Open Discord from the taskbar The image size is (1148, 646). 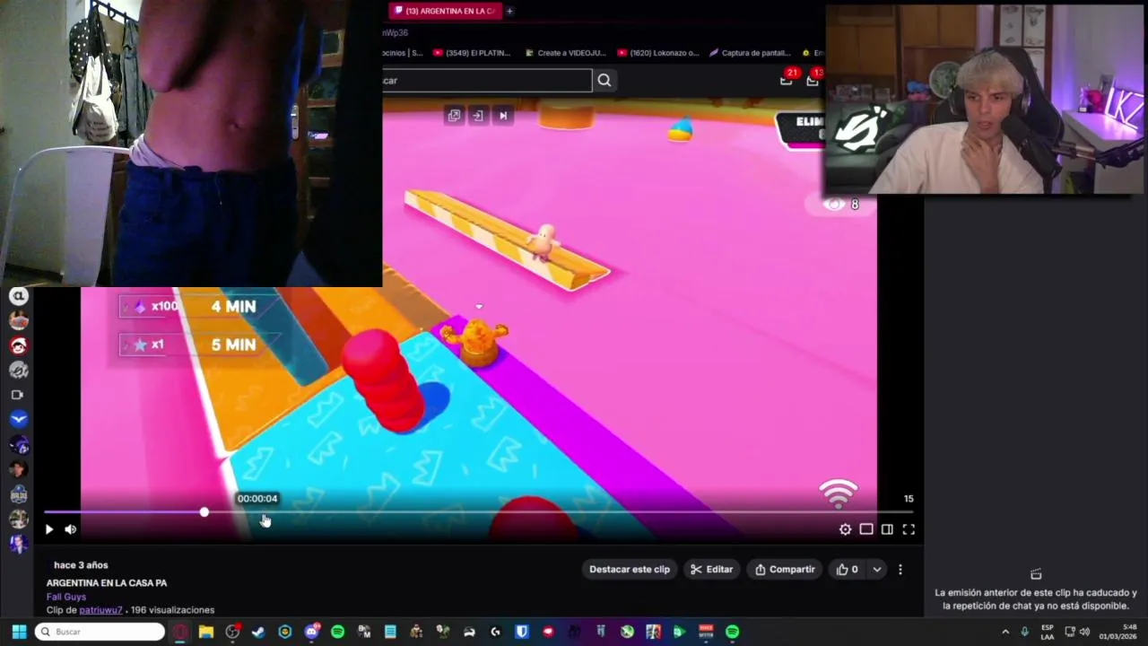coord(311,632)
